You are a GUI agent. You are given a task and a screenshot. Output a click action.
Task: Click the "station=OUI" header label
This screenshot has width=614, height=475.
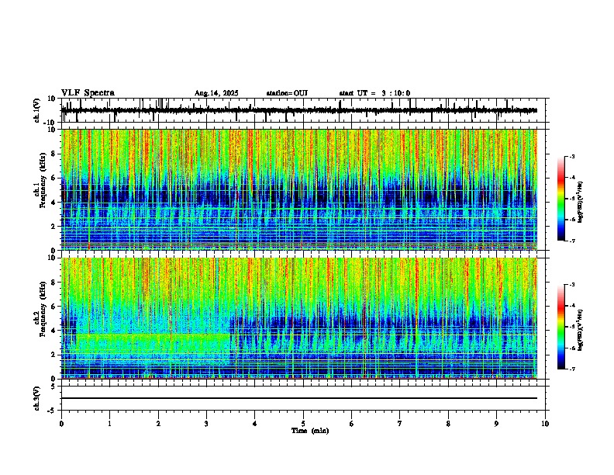pyautogui.click(x=287, y=93)
